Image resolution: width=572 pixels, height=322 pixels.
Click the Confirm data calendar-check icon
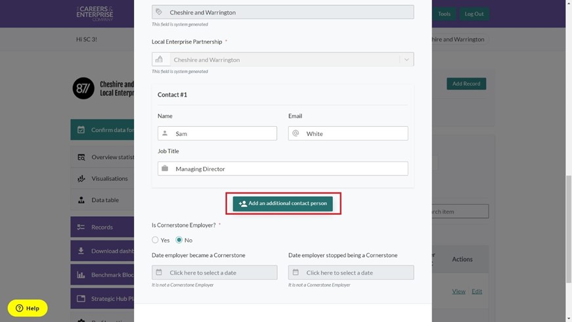click(81, 130)
